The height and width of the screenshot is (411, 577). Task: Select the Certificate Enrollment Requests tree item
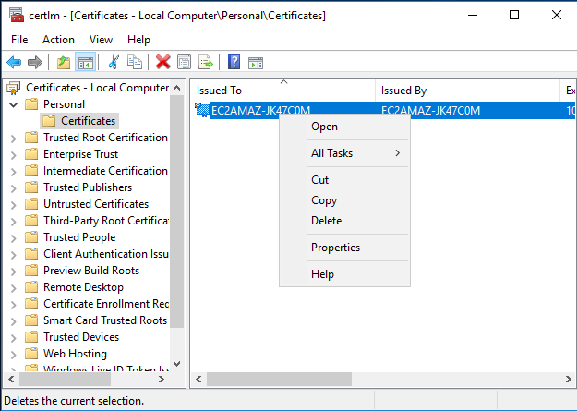(106, 304)
